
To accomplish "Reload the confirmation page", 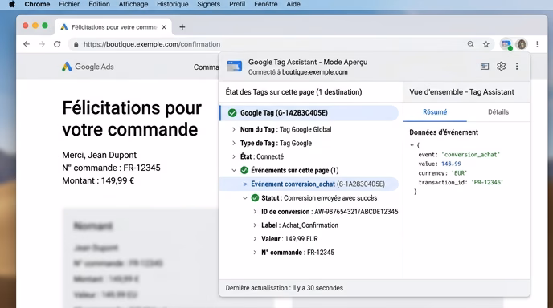I will pos(57,44).
